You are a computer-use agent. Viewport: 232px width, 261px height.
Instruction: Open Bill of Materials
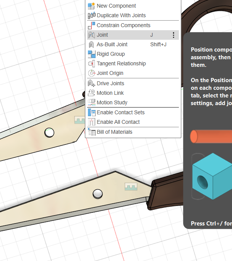[114, 132]
